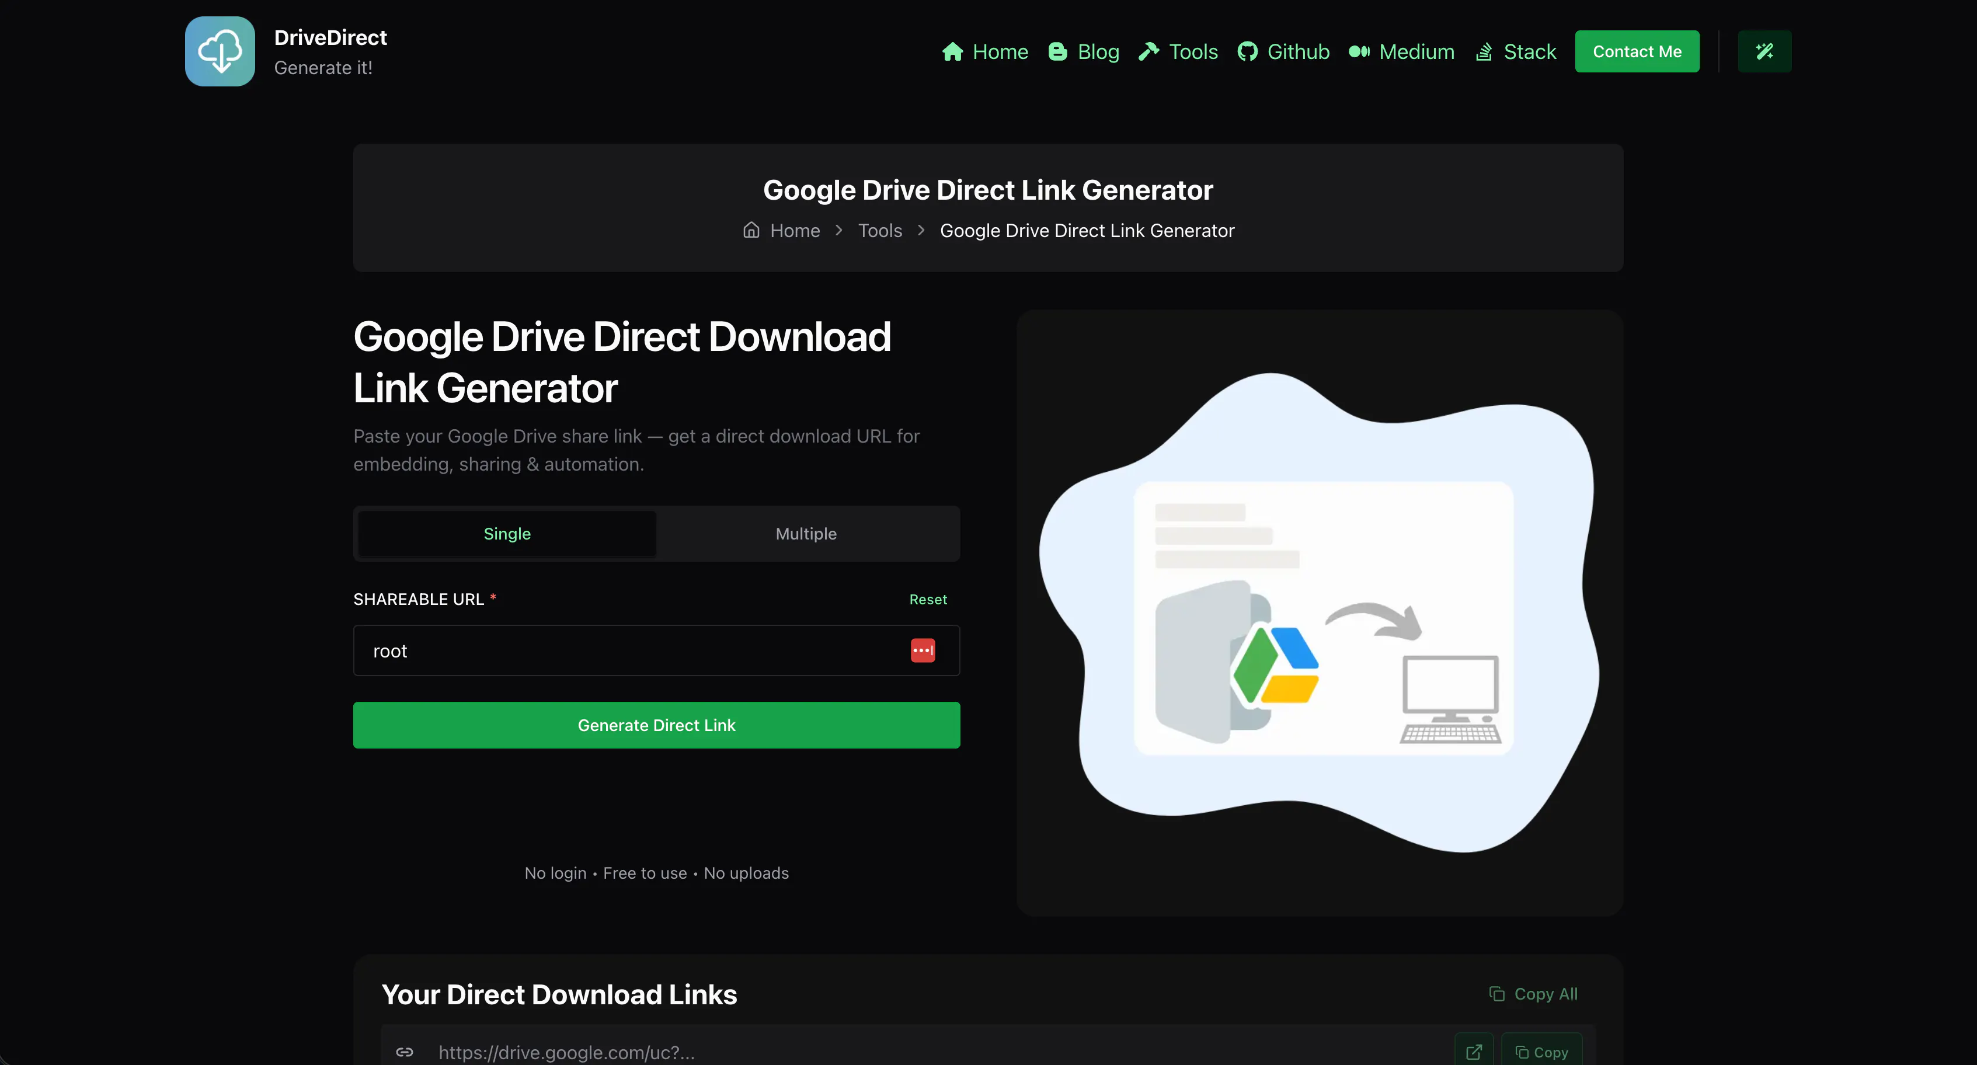Click the DriveDirect brand name text
This screenshot has height=1065, width=1977.
330,37
